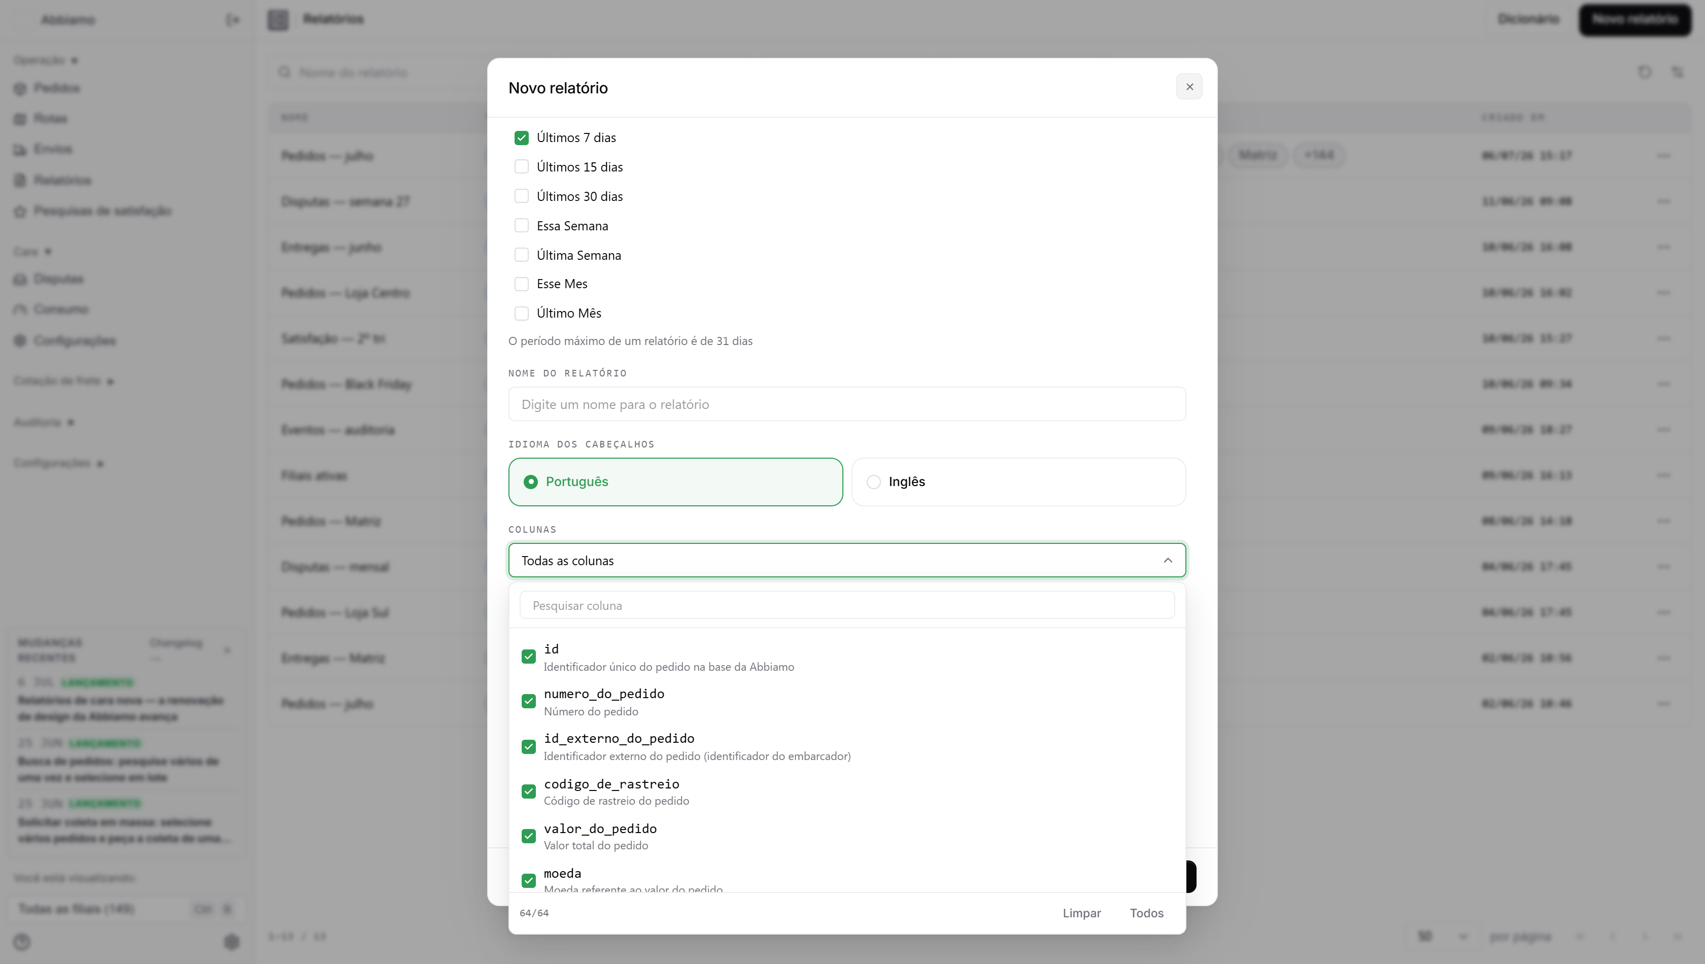This screenshot has width=1705, height=964.
Task: Click the Limpar button
Action: tap(1081, 913)
